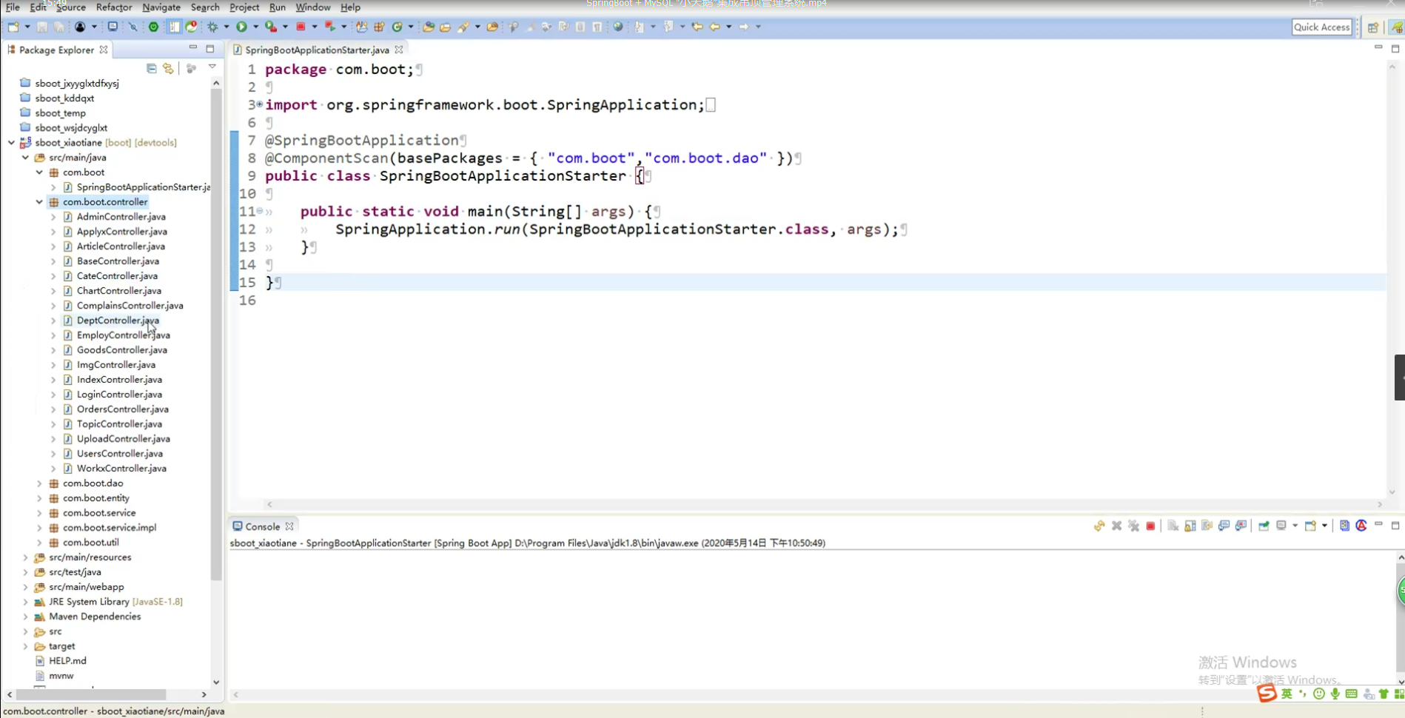Click the Save toolbar icon
1405x718 pixels.
point(42,27)
